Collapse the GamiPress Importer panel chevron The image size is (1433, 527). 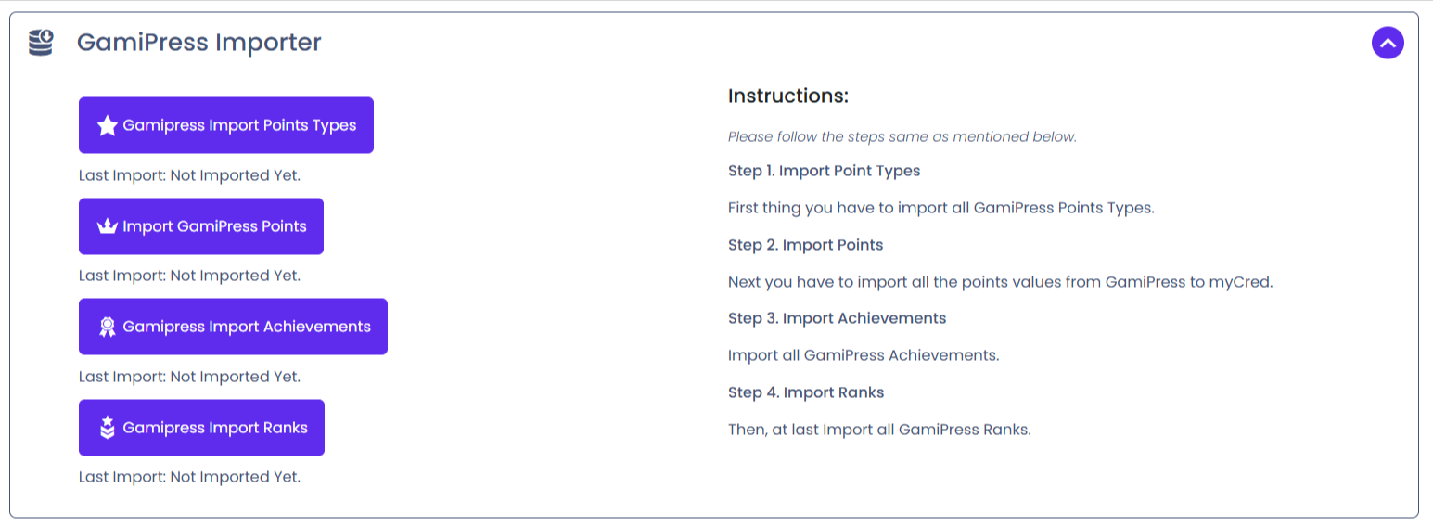click(x=1388, y=43)
